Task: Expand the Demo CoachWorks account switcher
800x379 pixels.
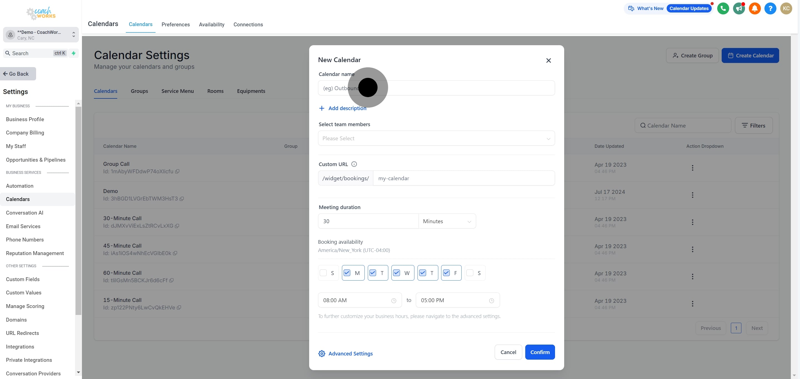Action: 41,35
